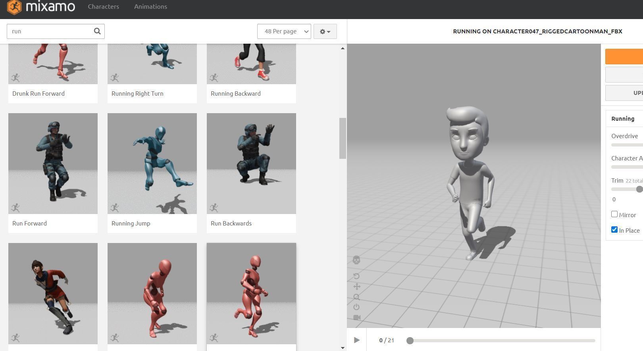Viewport: 643px width, 351px height.
Task: Click the list scroll down arrow
Action: click(x=343, y=348)
